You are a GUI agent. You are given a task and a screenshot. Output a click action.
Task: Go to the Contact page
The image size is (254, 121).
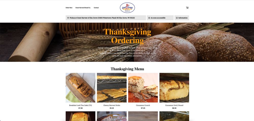pyautogui.click(x=96, y=8)
